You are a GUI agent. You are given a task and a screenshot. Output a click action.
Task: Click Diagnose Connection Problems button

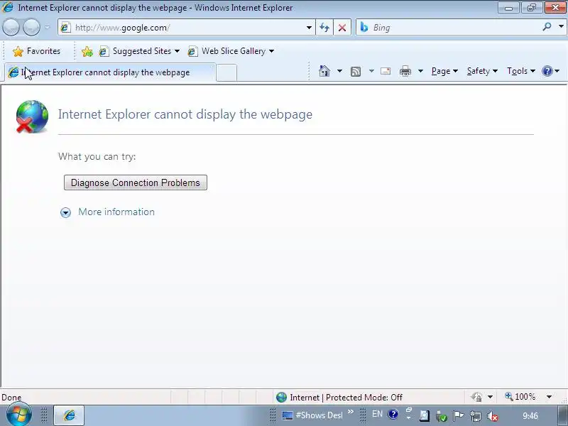pyautogui.click(x=136, y=182)
